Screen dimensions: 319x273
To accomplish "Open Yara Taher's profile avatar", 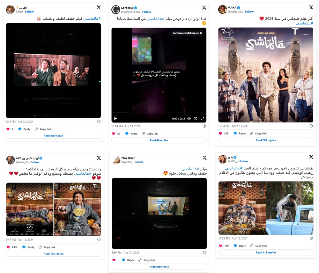I will (x=117, y=160).
